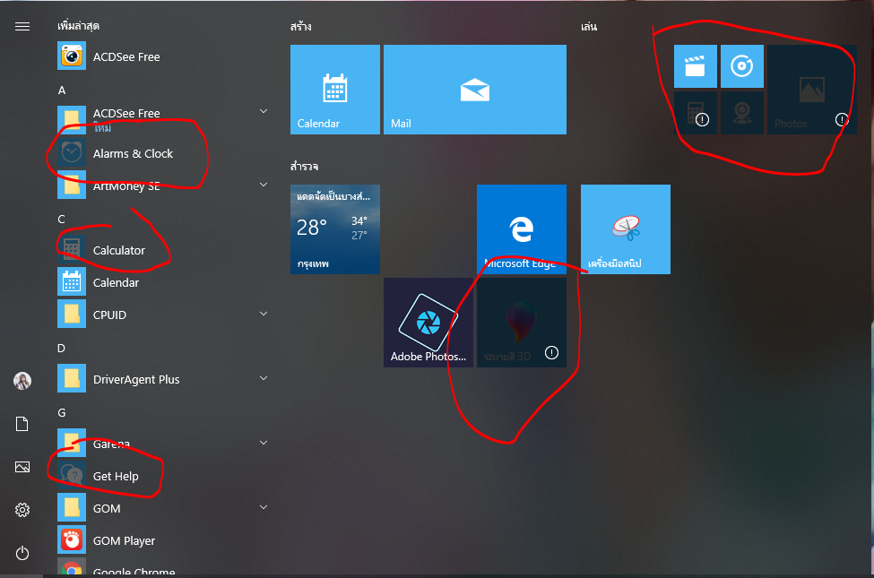This screenshot has width=874, height=578.
Task: Open Calendar in the app list
Action: tap(163, 282)
